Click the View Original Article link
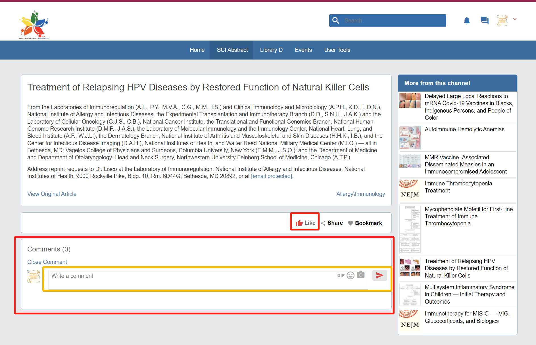Viewport: 536px width, 345px height. click(52, 194)
